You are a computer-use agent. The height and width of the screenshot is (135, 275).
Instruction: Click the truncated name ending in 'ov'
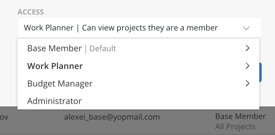[4, 117]
